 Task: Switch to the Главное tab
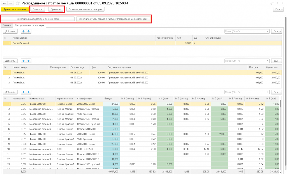coord(7,25)
